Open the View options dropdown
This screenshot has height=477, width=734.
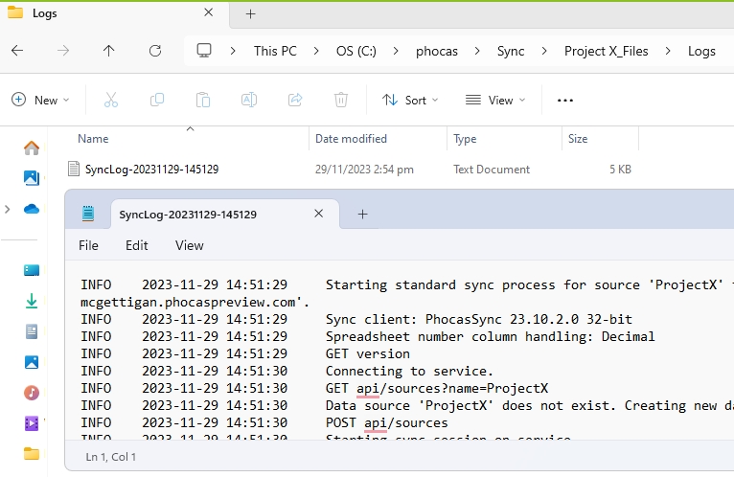click(494, 100)
